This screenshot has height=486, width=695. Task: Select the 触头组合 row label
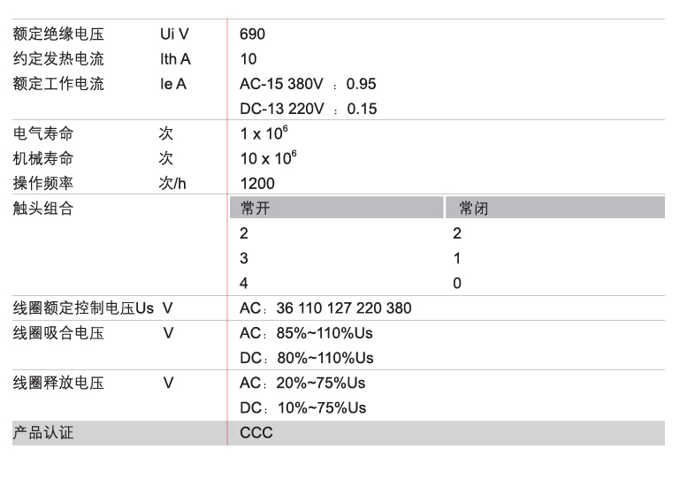43,209
